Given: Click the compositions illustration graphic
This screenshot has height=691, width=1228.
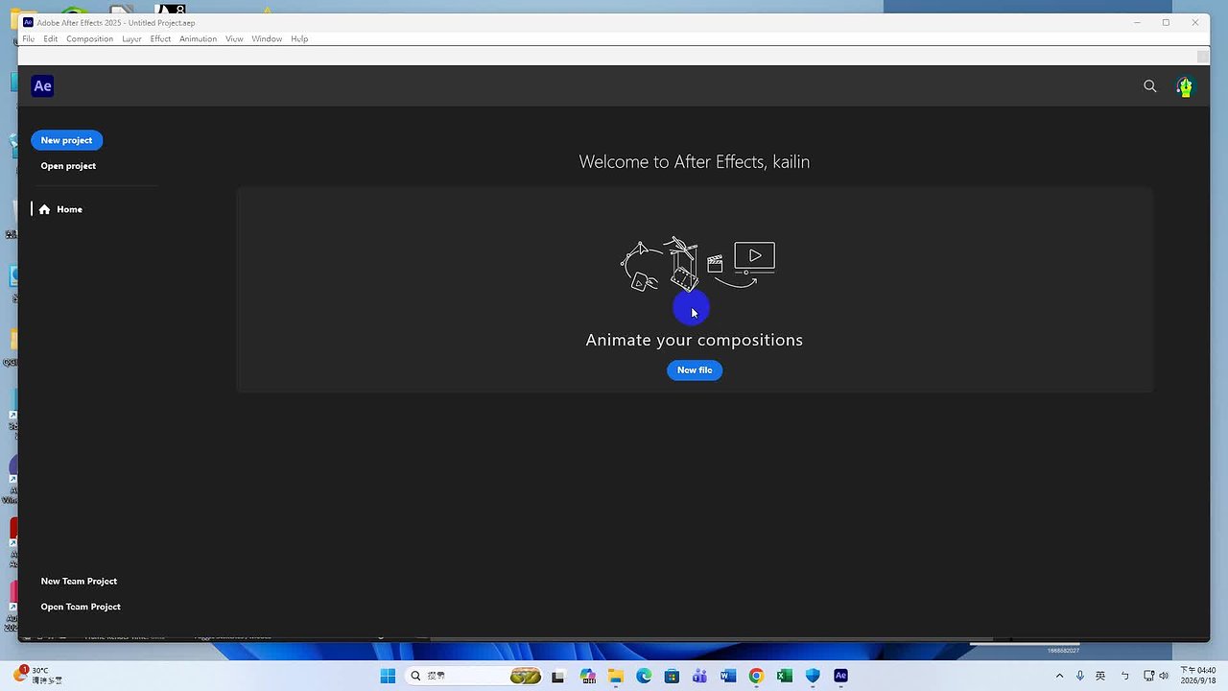Looking at the screenshot, I should coord(697,264).
